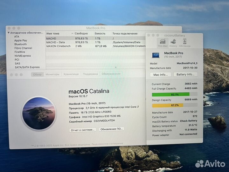Click the Check Battery status text

[x=188, y=121]
